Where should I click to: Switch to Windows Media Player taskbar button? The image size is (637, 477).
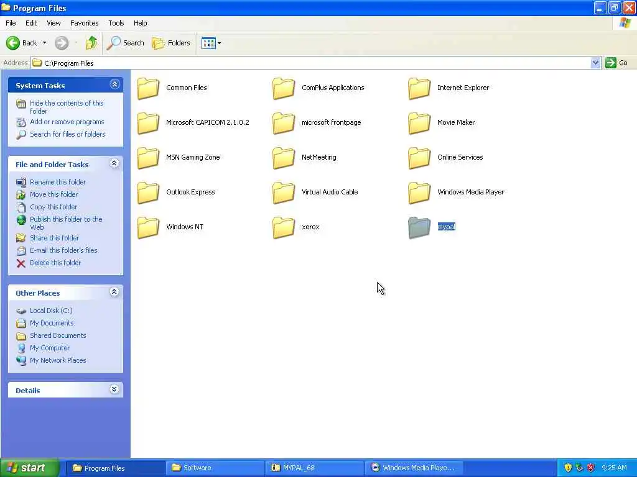[414, 468]
